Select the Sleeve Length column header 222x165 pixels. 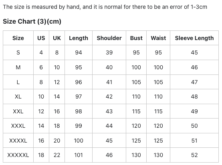194,38
